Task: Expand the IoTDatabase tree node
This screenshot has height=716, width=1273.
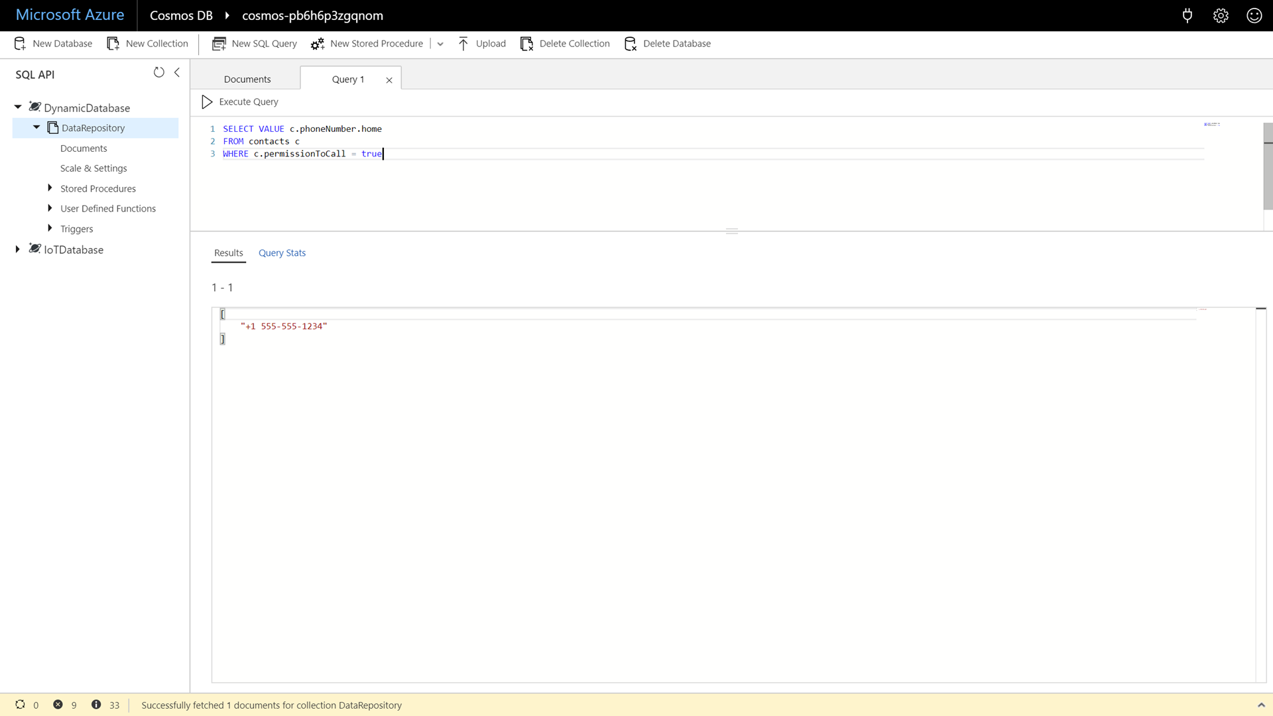Action: tap(18, 249)
